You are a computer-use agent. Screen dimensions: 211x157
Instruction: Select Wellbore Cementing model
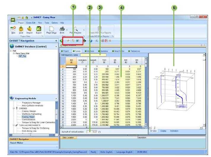[x=32, y=114]
